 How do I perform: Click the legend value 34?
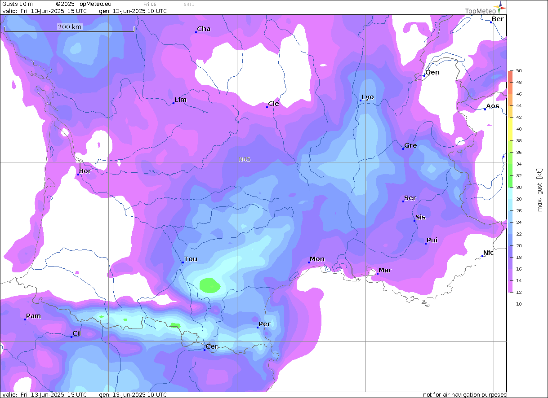click(519, 164)
